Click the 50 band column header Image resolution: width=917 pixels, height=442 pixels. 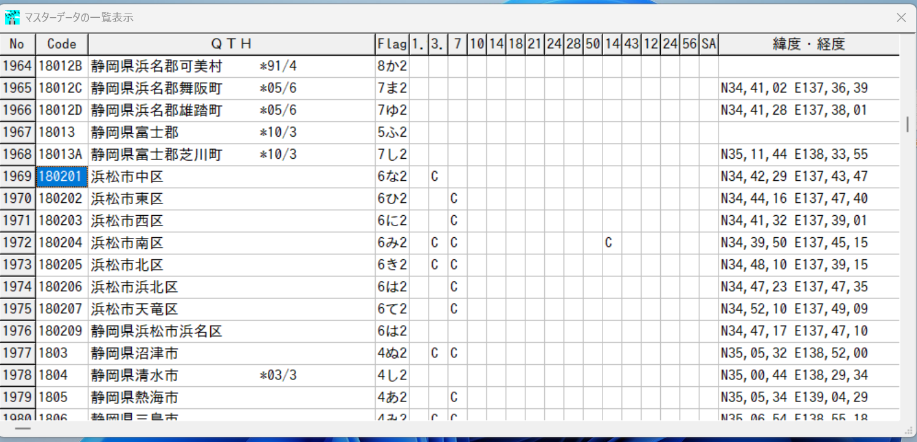(592, 44)
